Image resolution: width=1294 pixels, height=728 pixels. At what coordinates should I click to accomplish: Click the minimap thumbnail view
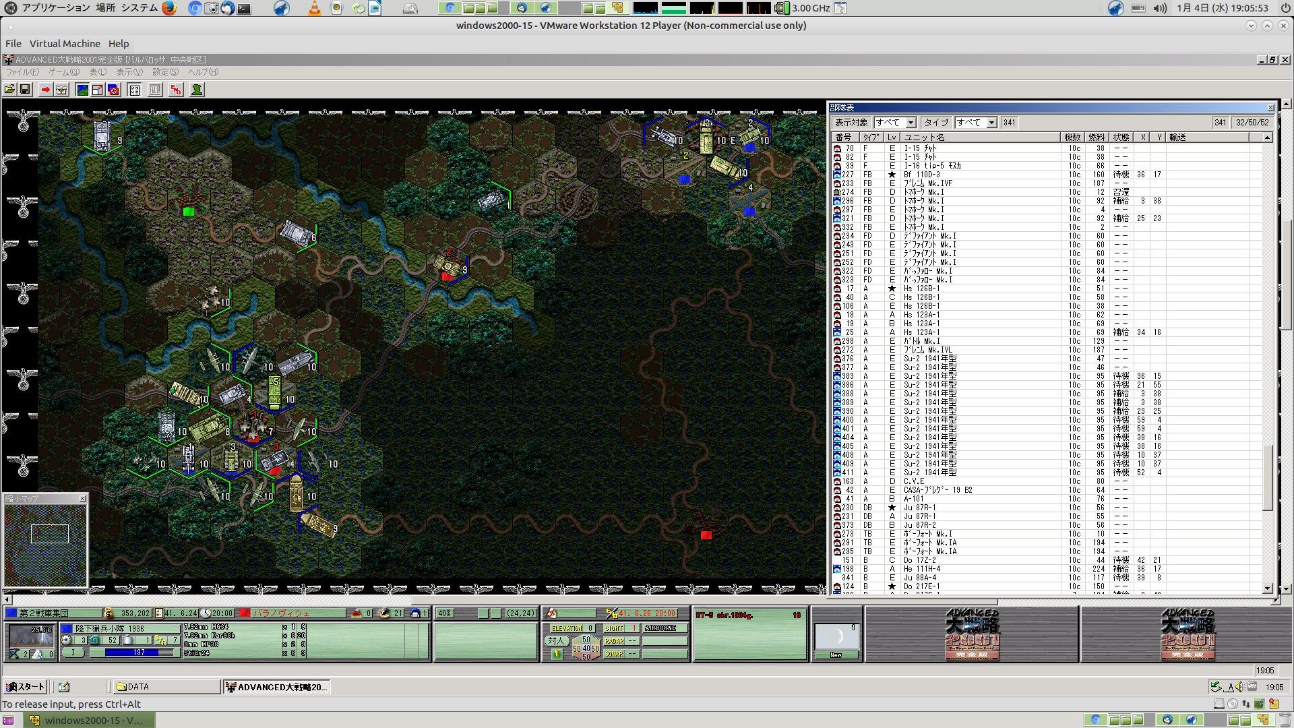(x=46, y=545)
